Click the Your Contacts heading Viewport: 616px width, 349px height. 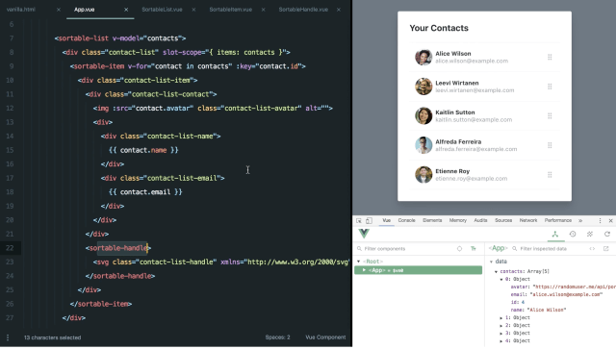439,28
